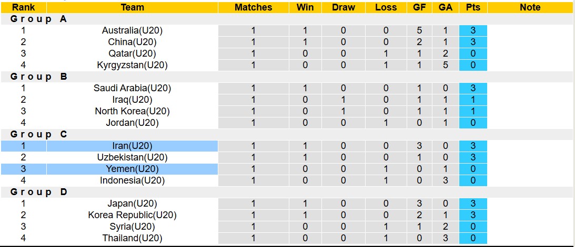This screenshot has width=575, height=247.
Task: Click Iraq's blue points cell
Action: click(473, 100)
